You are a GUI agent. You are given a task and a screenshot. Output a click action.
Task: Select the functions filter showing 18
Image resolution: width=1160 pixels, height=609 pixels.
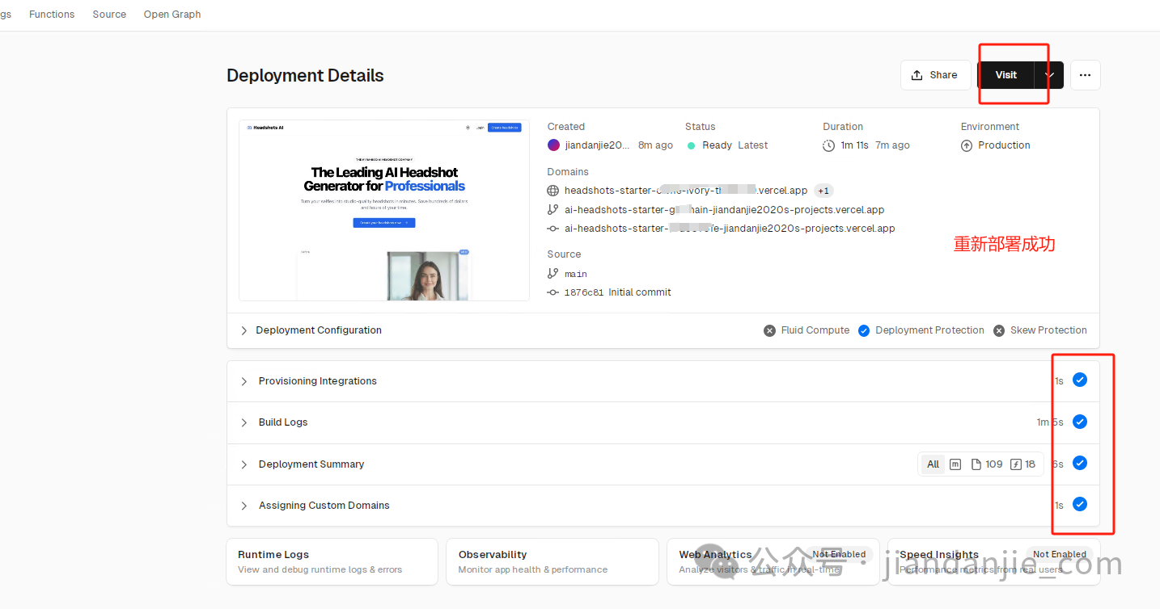coord(1023,464)
